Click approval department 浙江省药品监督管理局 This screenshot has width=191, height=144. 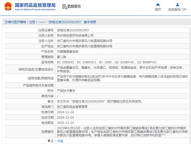(x=72, y=107)
